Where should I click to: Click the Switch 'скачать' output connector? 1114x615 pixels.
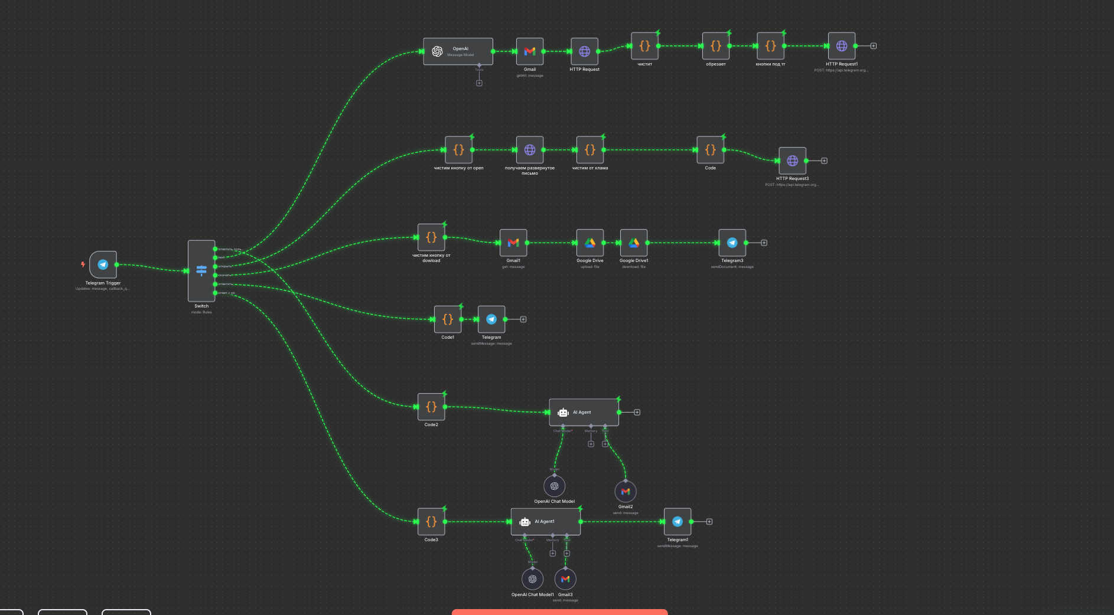point(215,275)
